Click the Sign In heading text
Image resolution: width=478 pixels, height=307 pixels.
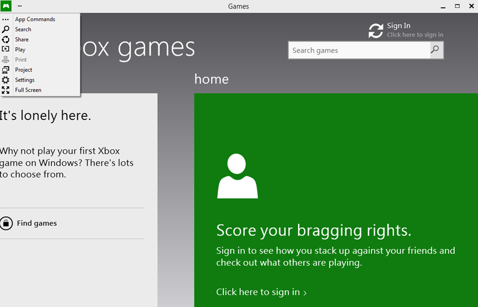pos(399,26)
